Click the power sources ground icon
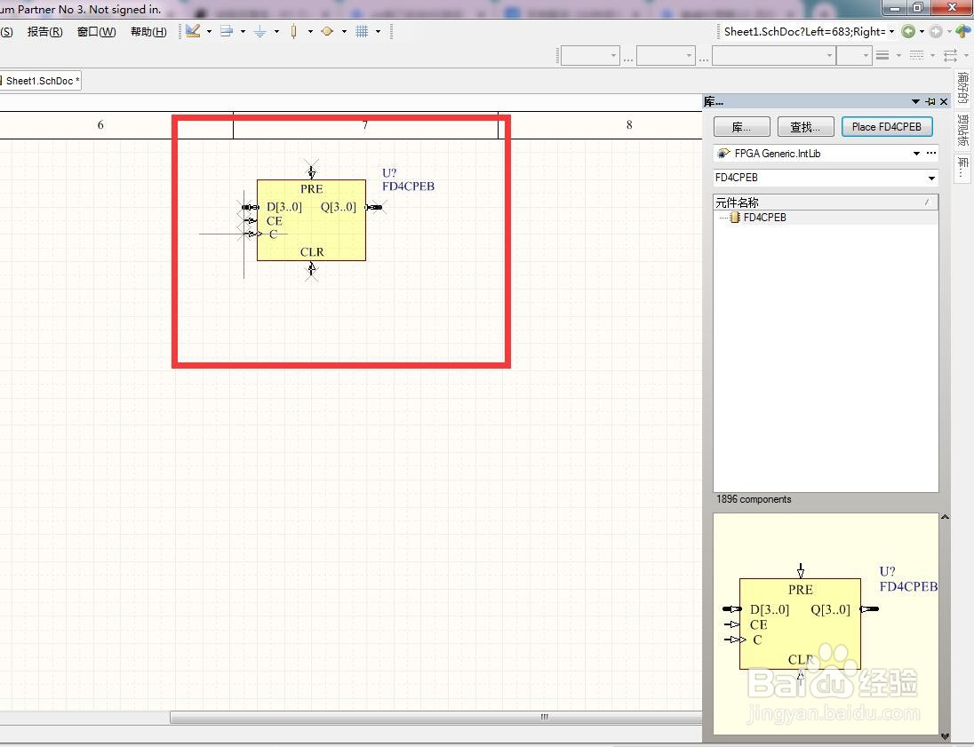This screenshot has height=747, width=974. (260, 31)
